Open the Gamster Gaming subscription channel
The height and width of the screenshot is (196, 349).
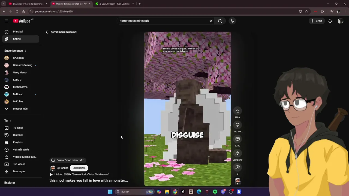coord(20,65)
